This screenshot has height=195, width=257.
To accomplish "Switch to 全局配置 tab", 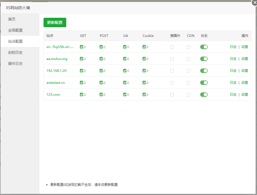I will (20, 30).
